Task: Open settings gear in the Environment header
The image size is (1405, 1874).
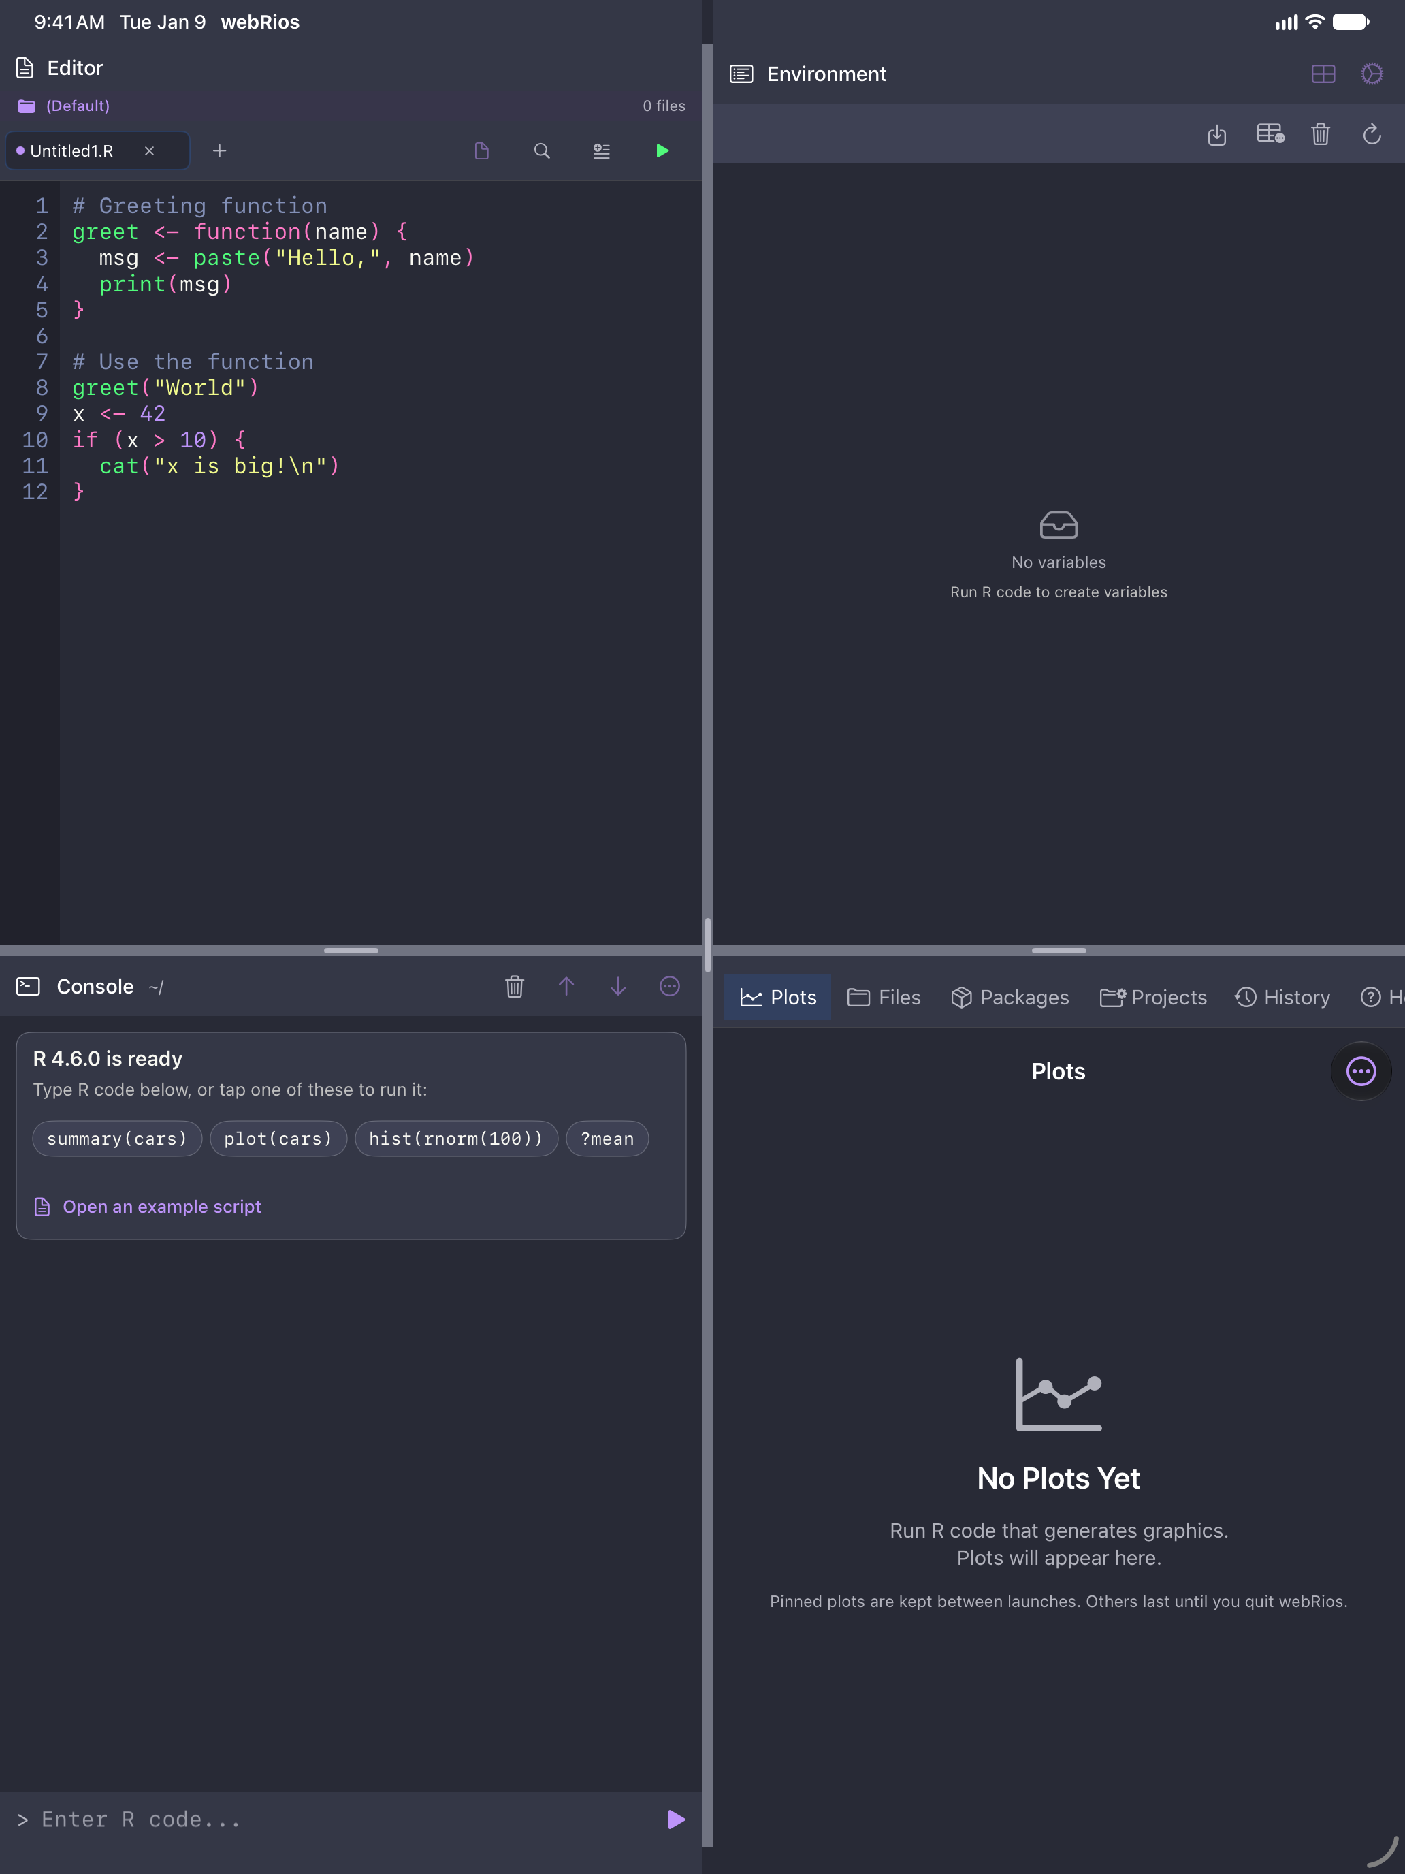Action: point(1372,74)
